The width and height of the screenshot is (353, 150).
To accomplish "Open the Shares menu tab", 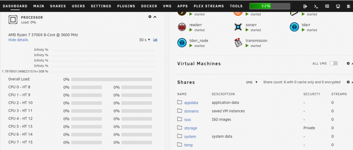I will point(58,6).
